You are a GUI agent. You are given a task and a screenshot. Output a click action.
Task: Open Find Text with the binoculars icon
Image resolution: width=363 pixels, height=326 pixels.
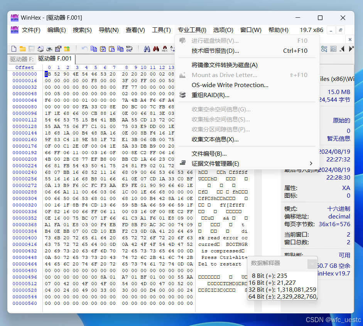pos(147,49)
